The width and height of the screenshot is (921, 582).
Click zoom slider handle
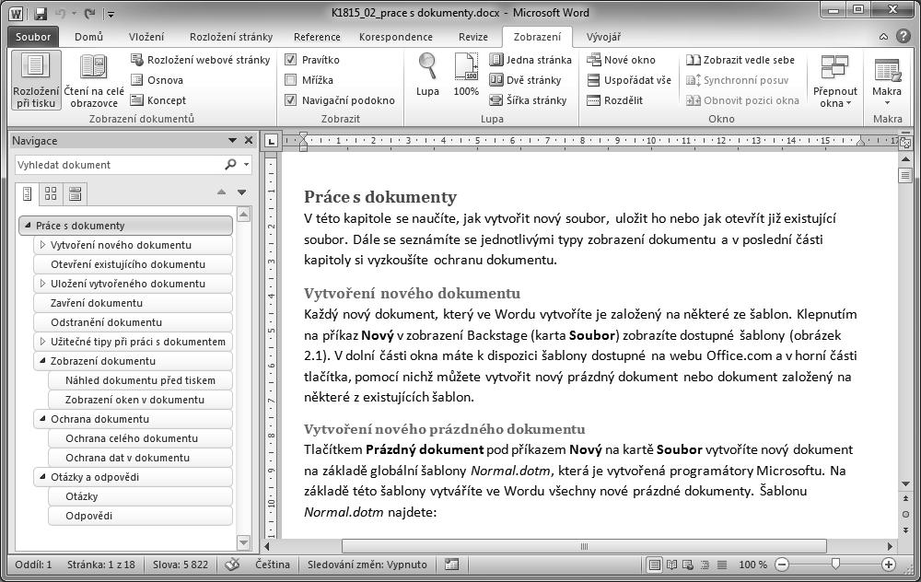(835, 565)
